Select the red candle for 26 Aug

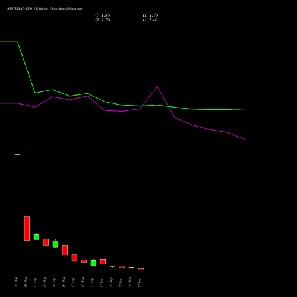click(65, 251)
